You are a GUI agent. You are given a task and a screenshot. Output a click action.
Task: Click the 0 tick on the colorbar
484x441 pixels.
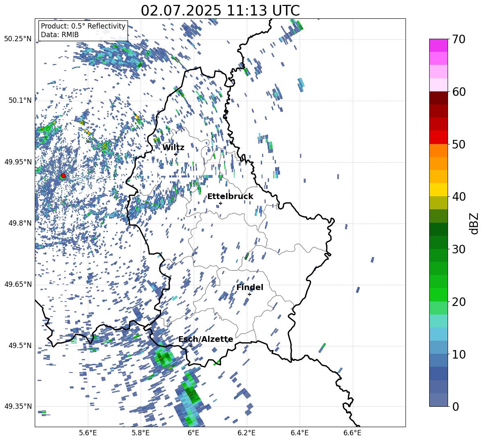[x=455, y=406]
